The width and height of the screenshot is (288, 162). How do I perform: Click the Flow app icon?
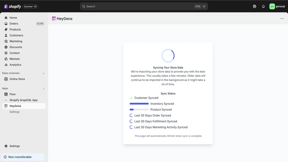click(6, 94)
